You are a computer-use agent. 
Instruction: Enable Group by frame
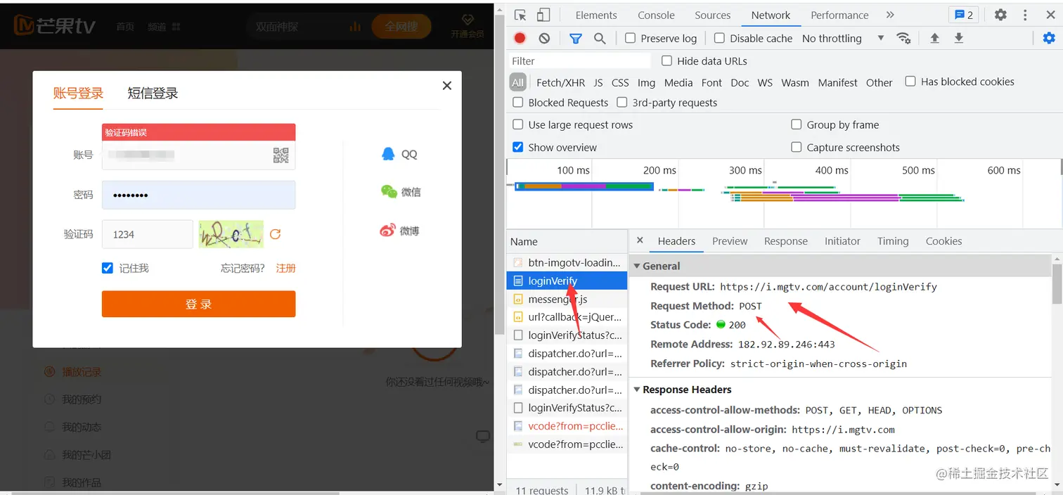click(x=797, y=124)
